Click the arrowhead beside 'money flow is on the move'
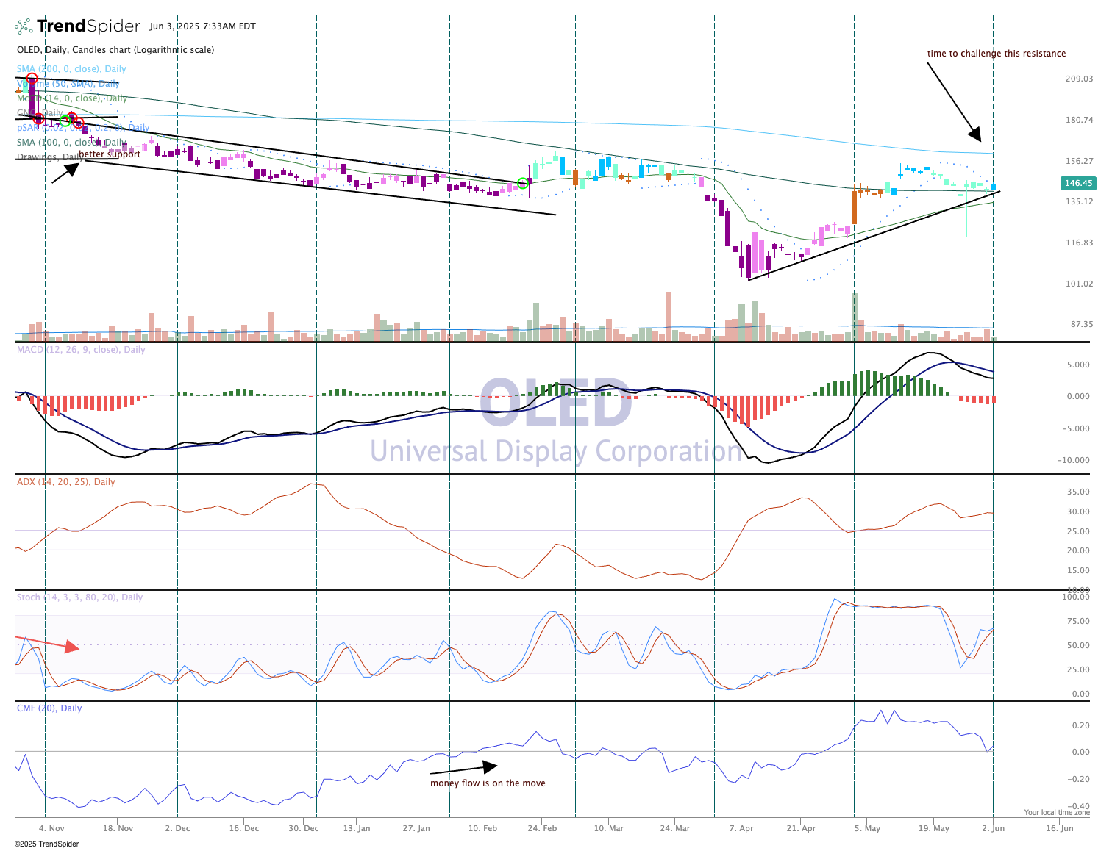 pyautogui.click(x=490, y=766)
